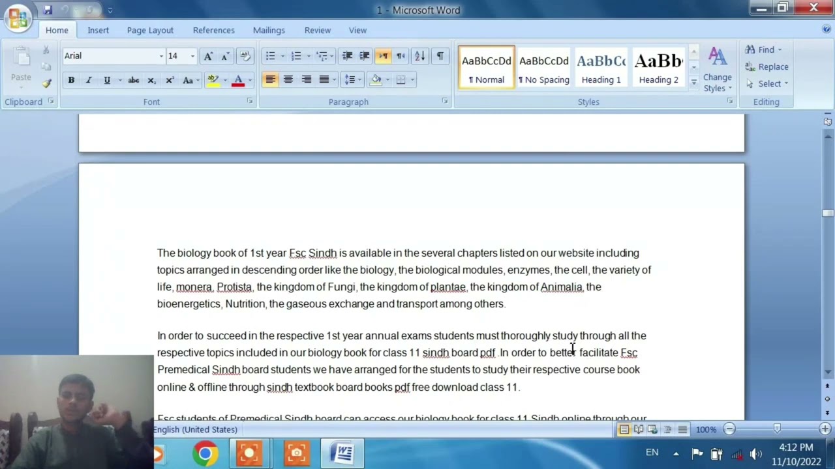Set right-to-left text direction

[401, 56]
